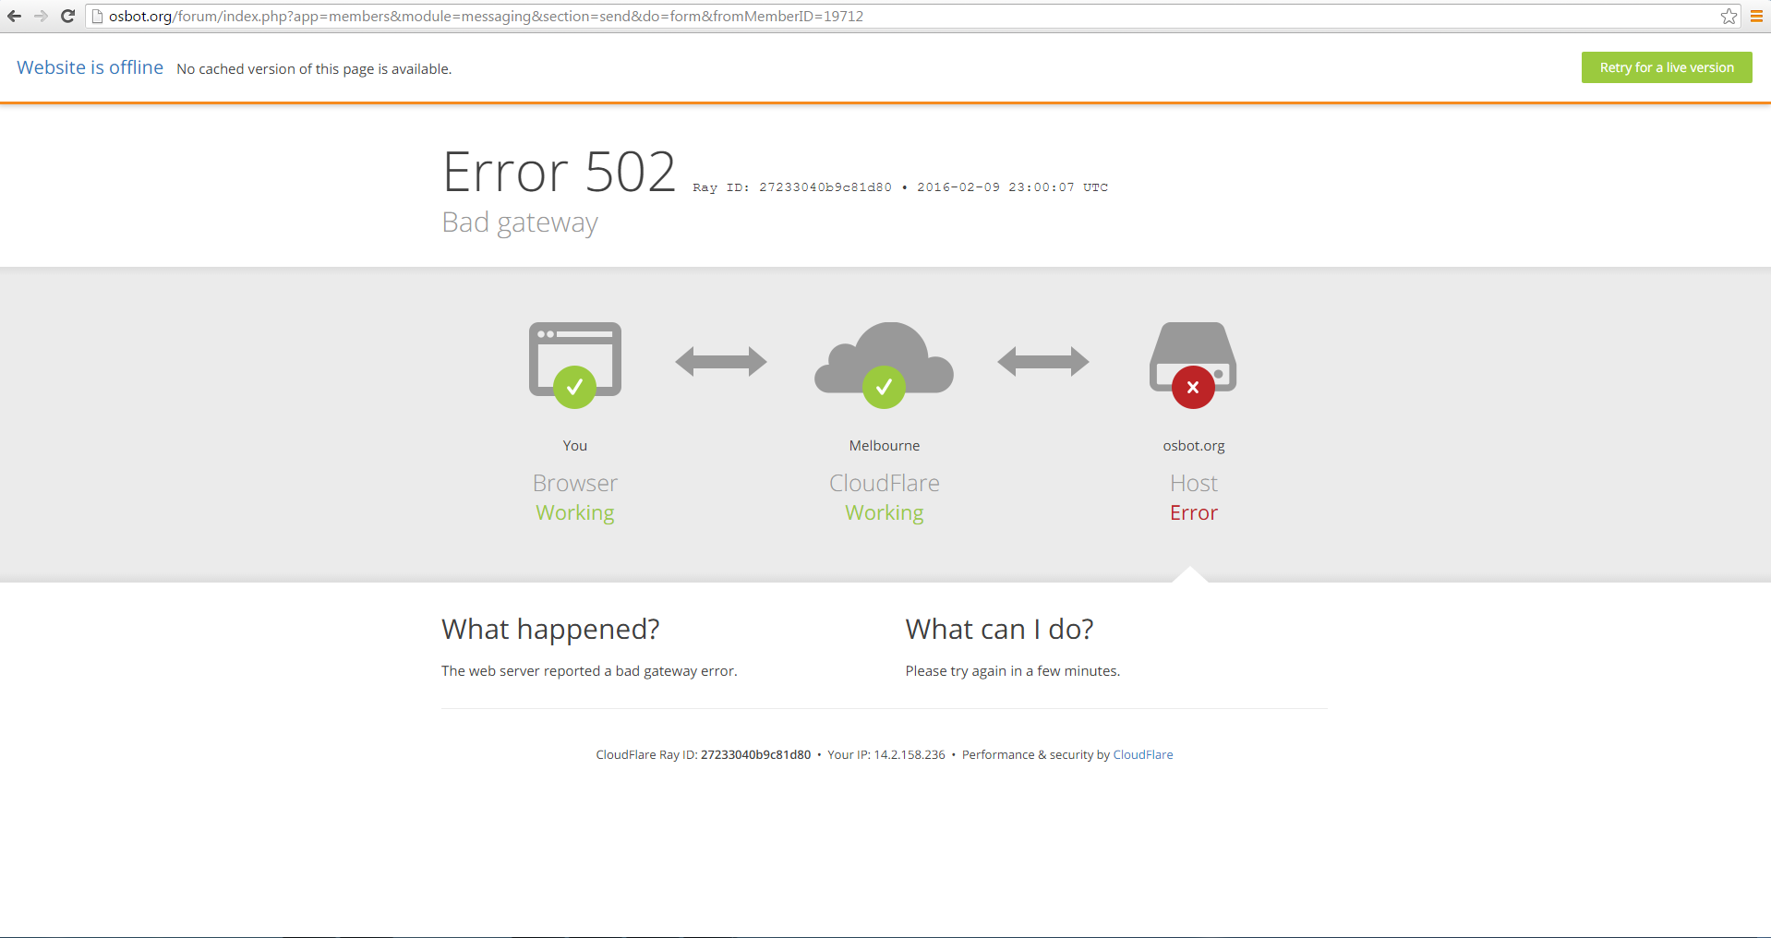This screenshot has width=1771, height=938.
Task: Click the 'CloudFlare' status column label
Action: point(885,483)
